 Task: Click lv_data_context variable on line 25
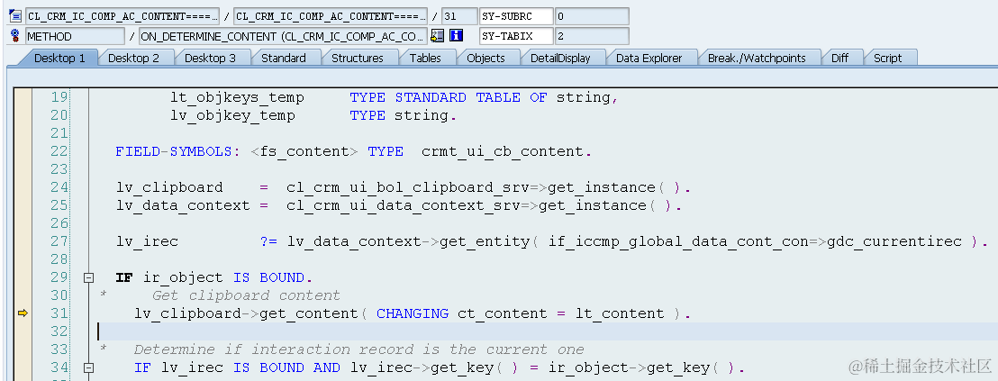pyautogui.click(x=183, y=205)
